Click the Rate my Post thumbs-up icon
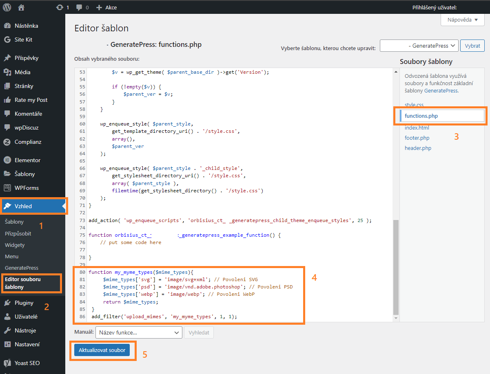The image size is (490, 374). pyautogui.click(x=7, y=100)
